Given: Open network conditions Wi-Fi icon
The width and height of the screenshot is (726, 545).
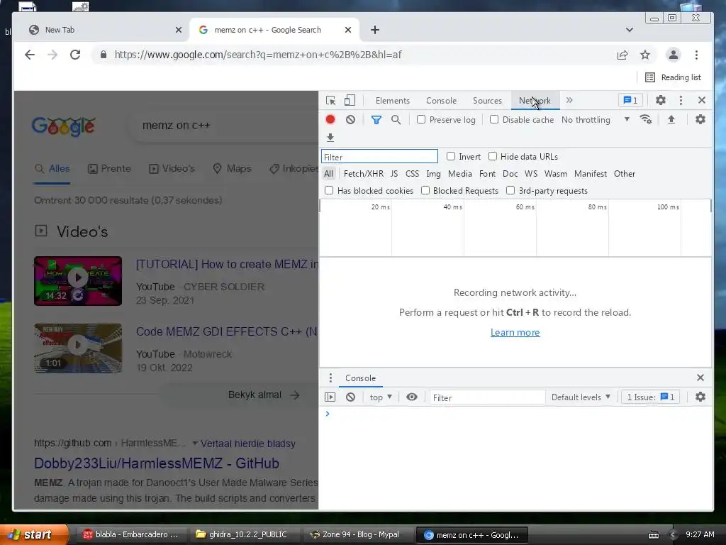Looking at the screenshot, I should tap(645, 119).
